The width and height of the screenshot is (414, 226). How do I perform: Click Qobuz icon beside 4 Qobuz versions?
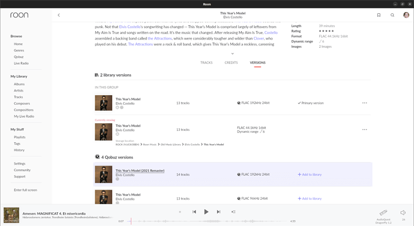pos(97,157)
